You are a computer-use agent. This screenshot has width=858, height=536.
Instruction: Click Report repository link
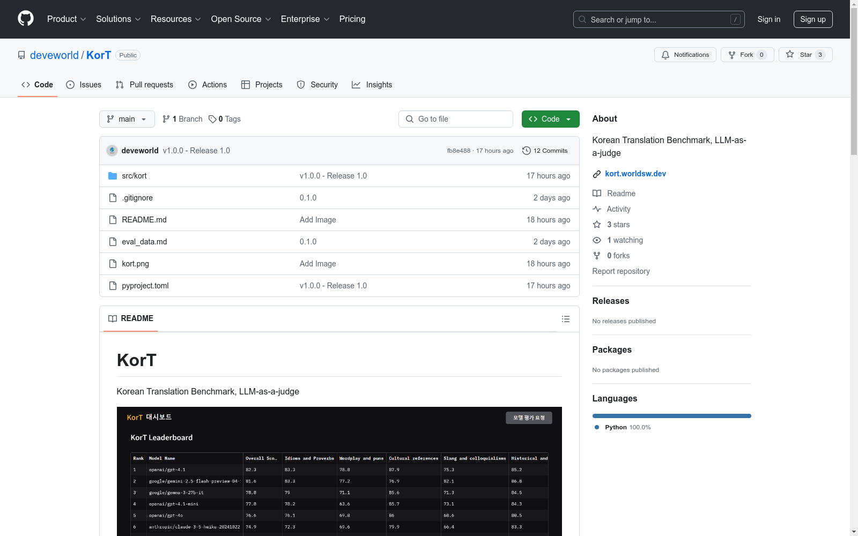(621, 271)
